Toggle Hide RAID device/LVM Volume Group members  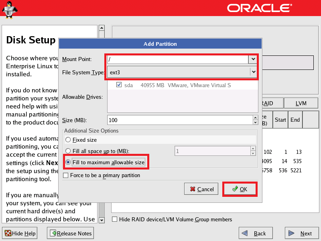[x=115, y=219]
